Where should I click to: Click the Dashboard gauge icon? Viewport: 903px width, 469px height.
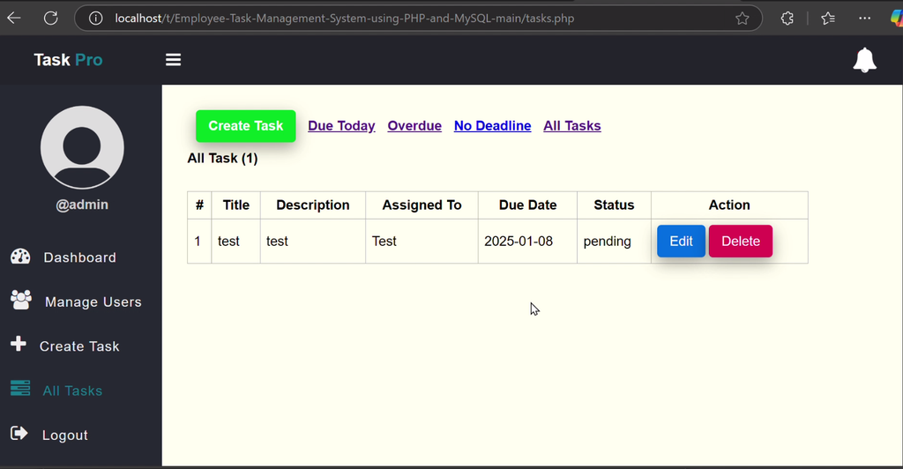point(20,257)
